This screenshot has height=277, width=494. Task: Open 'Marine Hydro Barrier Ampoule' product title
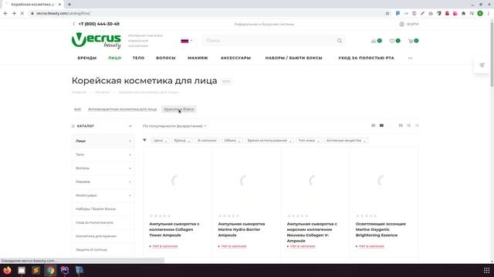[242, 229]
